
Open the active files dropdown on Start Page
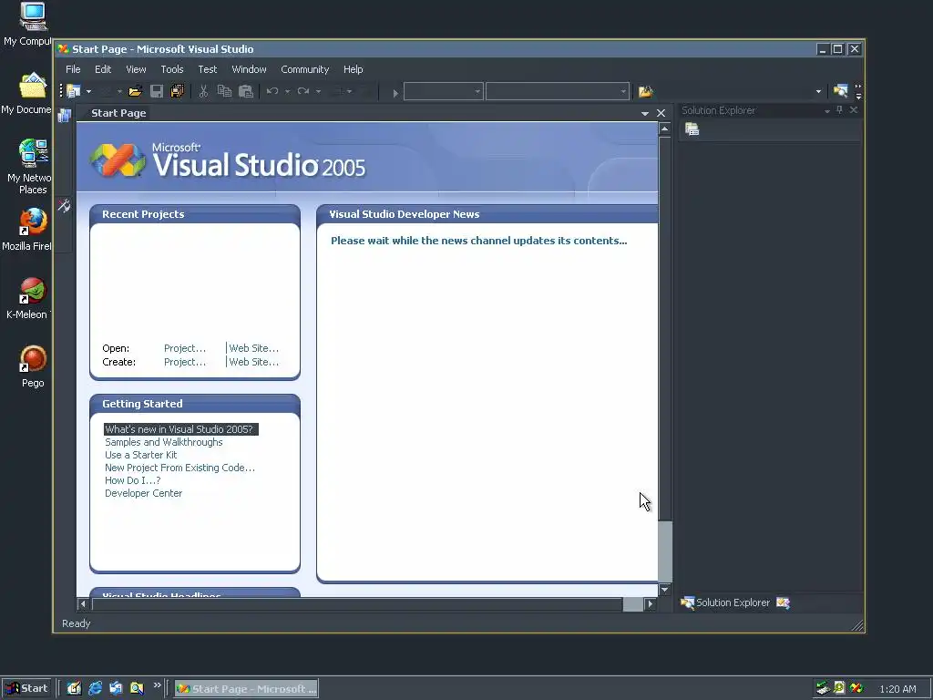[645, 113]
